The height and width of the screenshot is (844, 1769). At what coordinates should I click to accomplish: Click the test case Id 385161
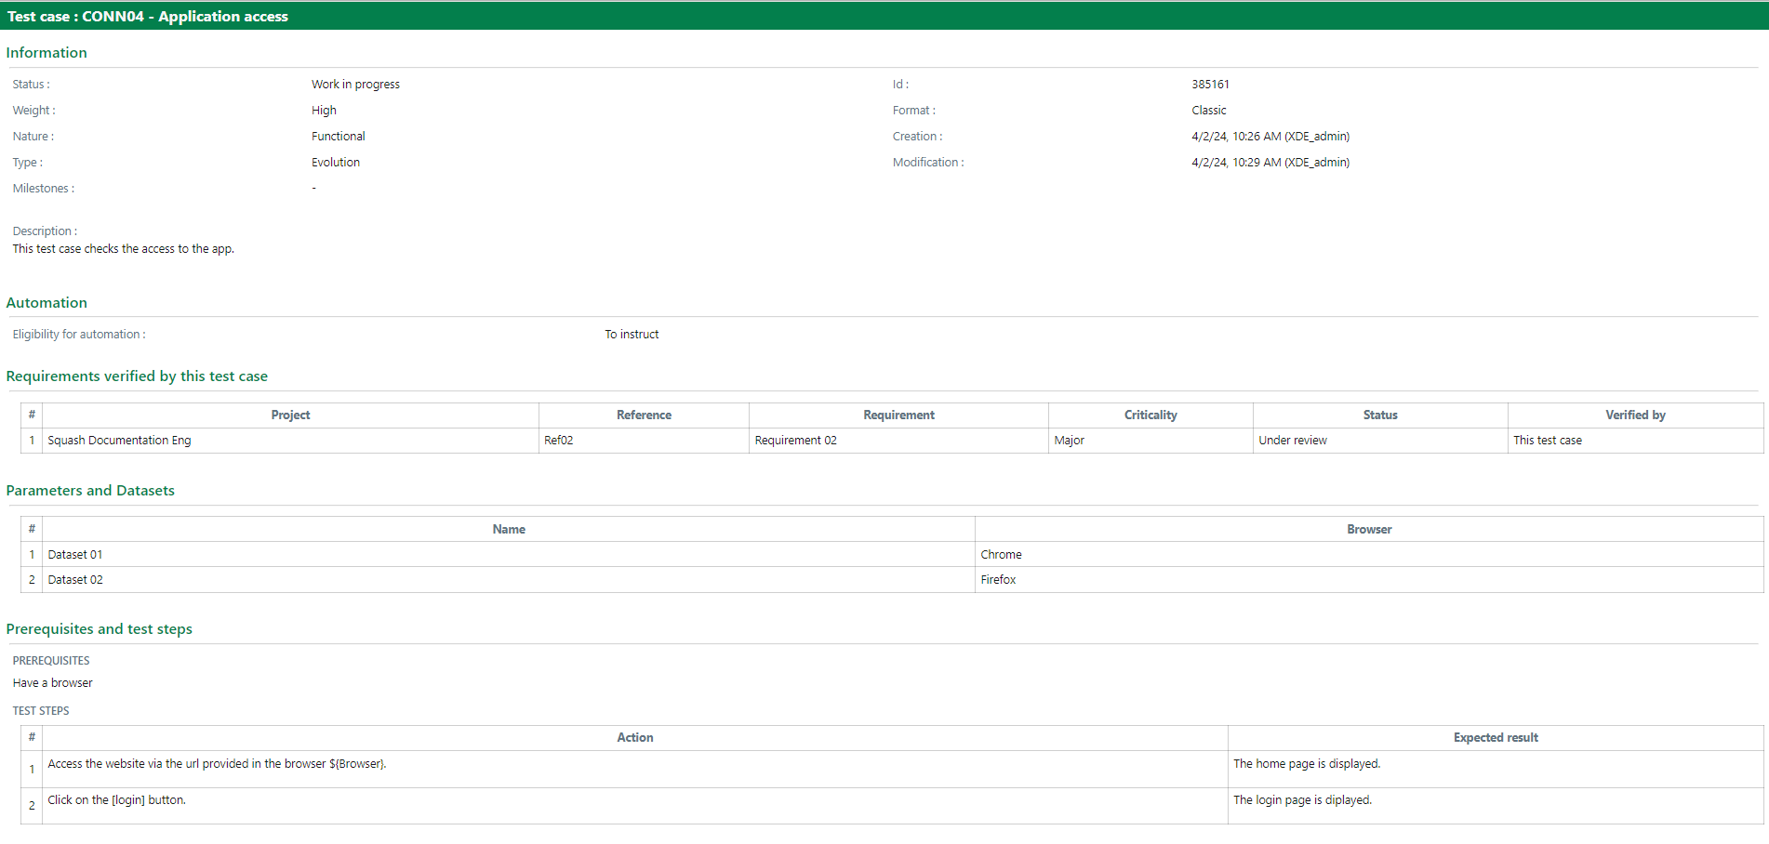[x=1210, y=85]
